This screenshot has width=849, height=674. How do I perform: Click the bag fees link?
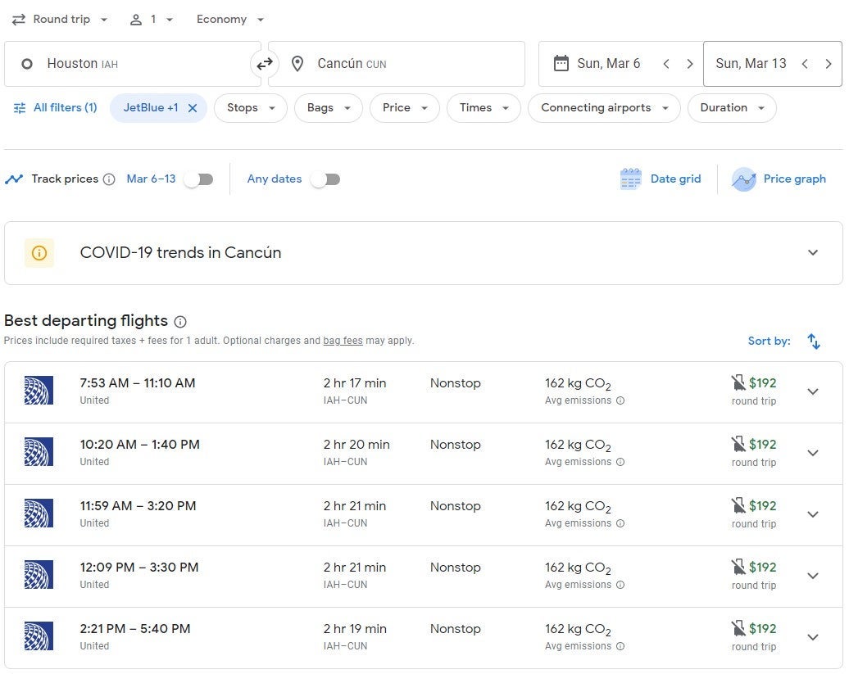pyautogui.click(x=343, y=341)
